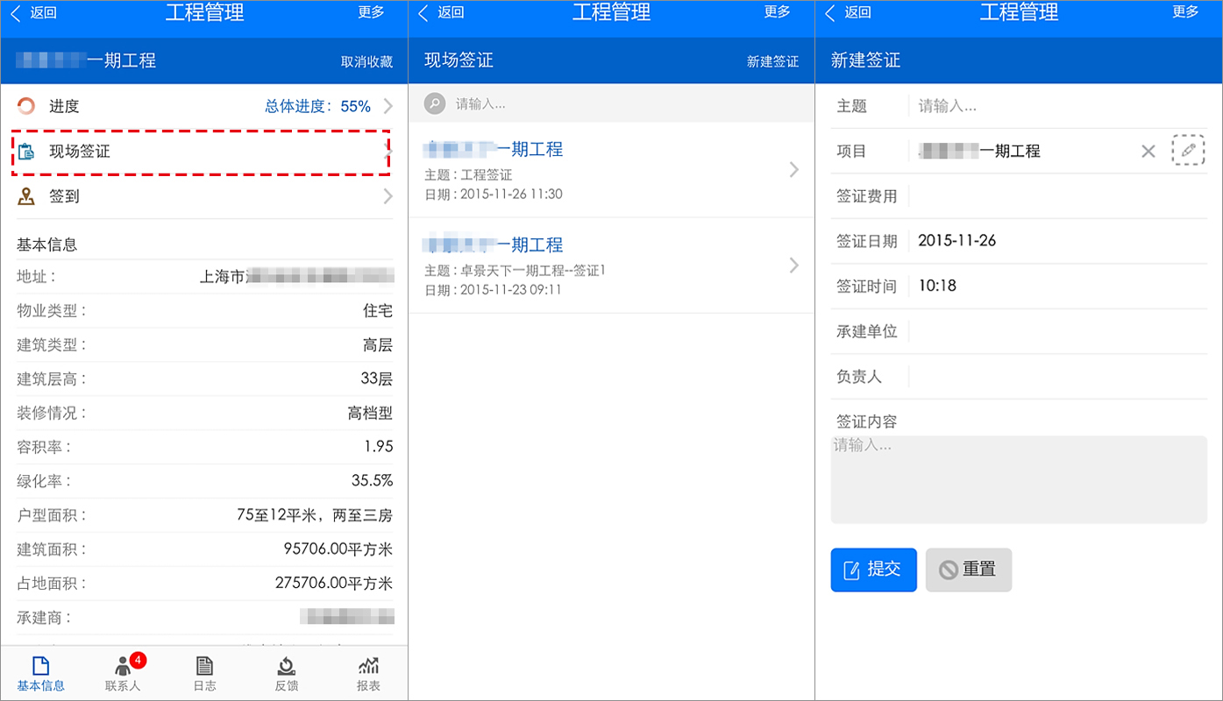The height and width of the screenshot is (701, 1223).
Task: Expand the 签到 row chevron
Action: [x=388, y=196]
